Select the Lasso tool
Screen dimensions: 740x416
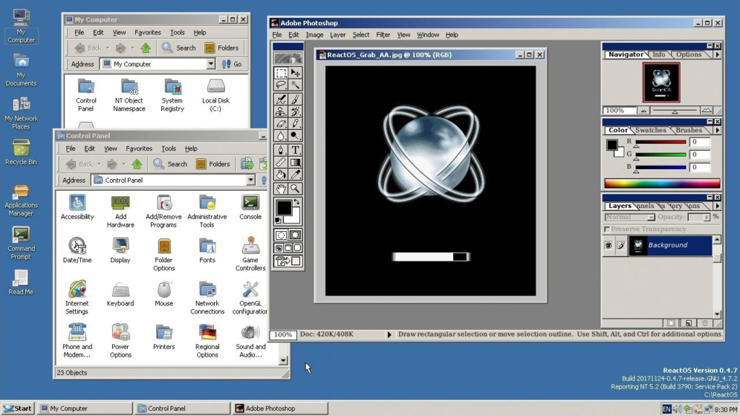(281, 85)
